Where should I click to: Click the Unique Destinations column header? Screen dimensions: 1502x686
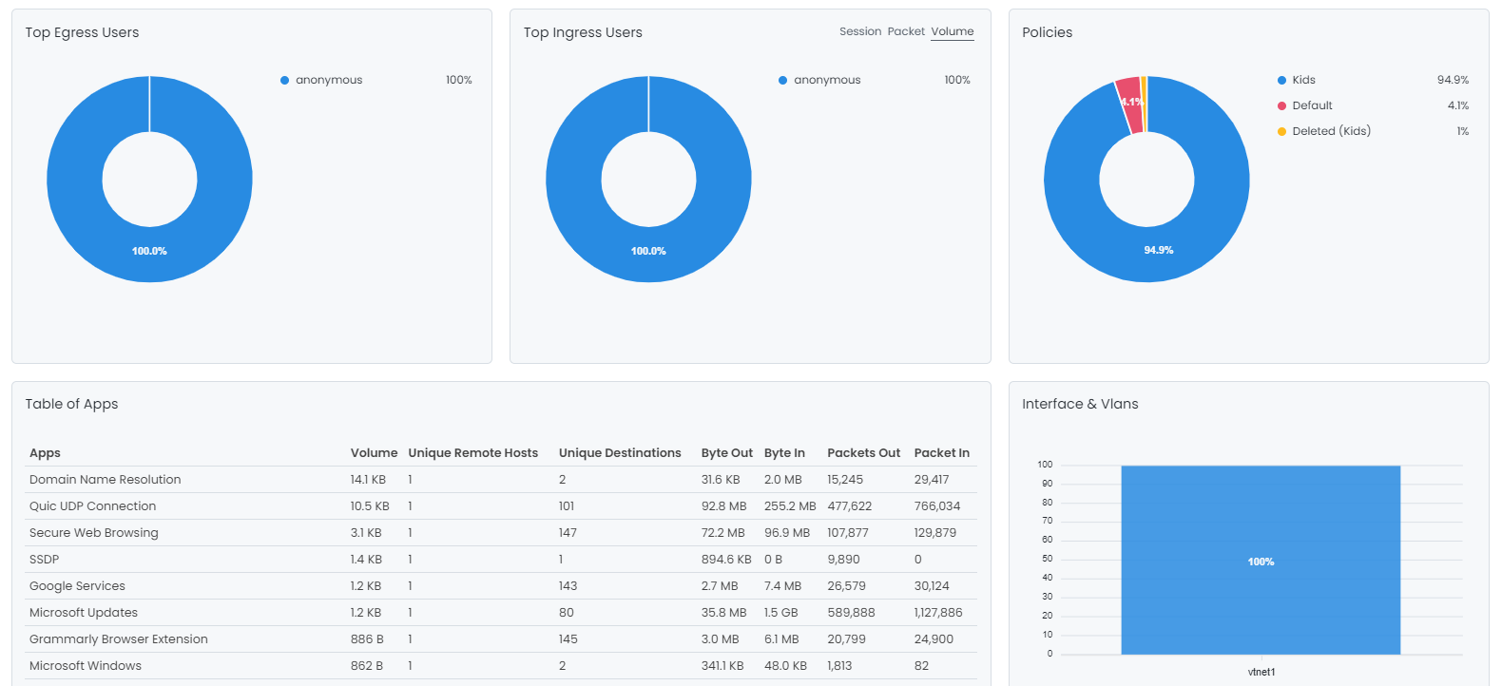[620, 453]
